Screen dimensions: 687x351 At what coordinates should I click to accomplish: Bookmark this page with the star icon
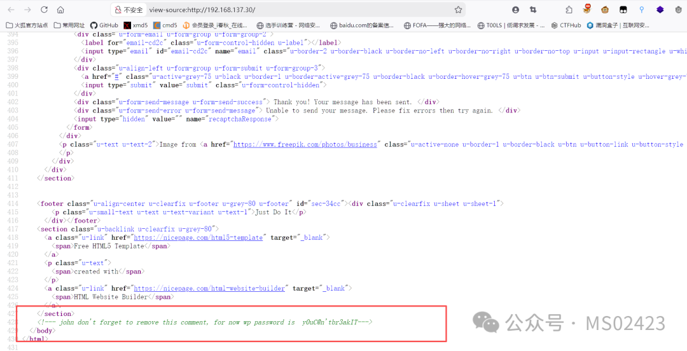pos(458,10)
